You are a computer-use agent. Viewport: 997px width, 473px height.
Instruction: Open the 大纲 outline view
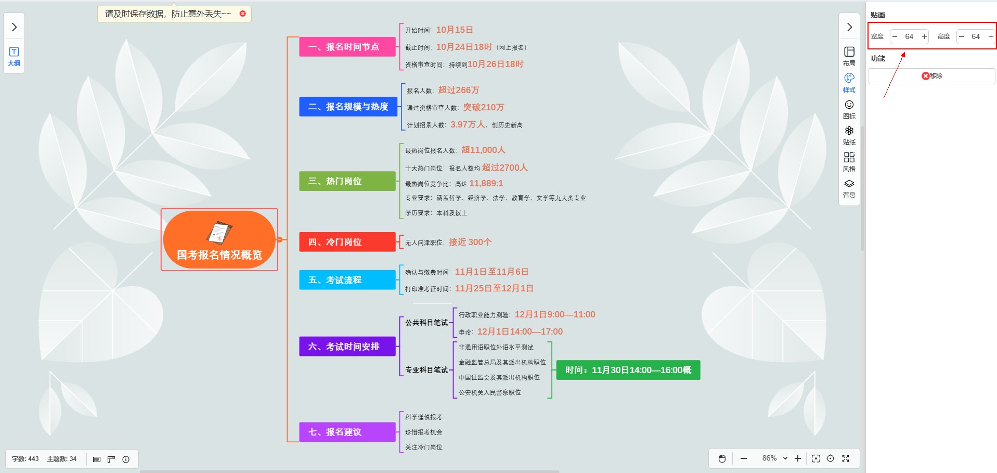coord(14,56)
